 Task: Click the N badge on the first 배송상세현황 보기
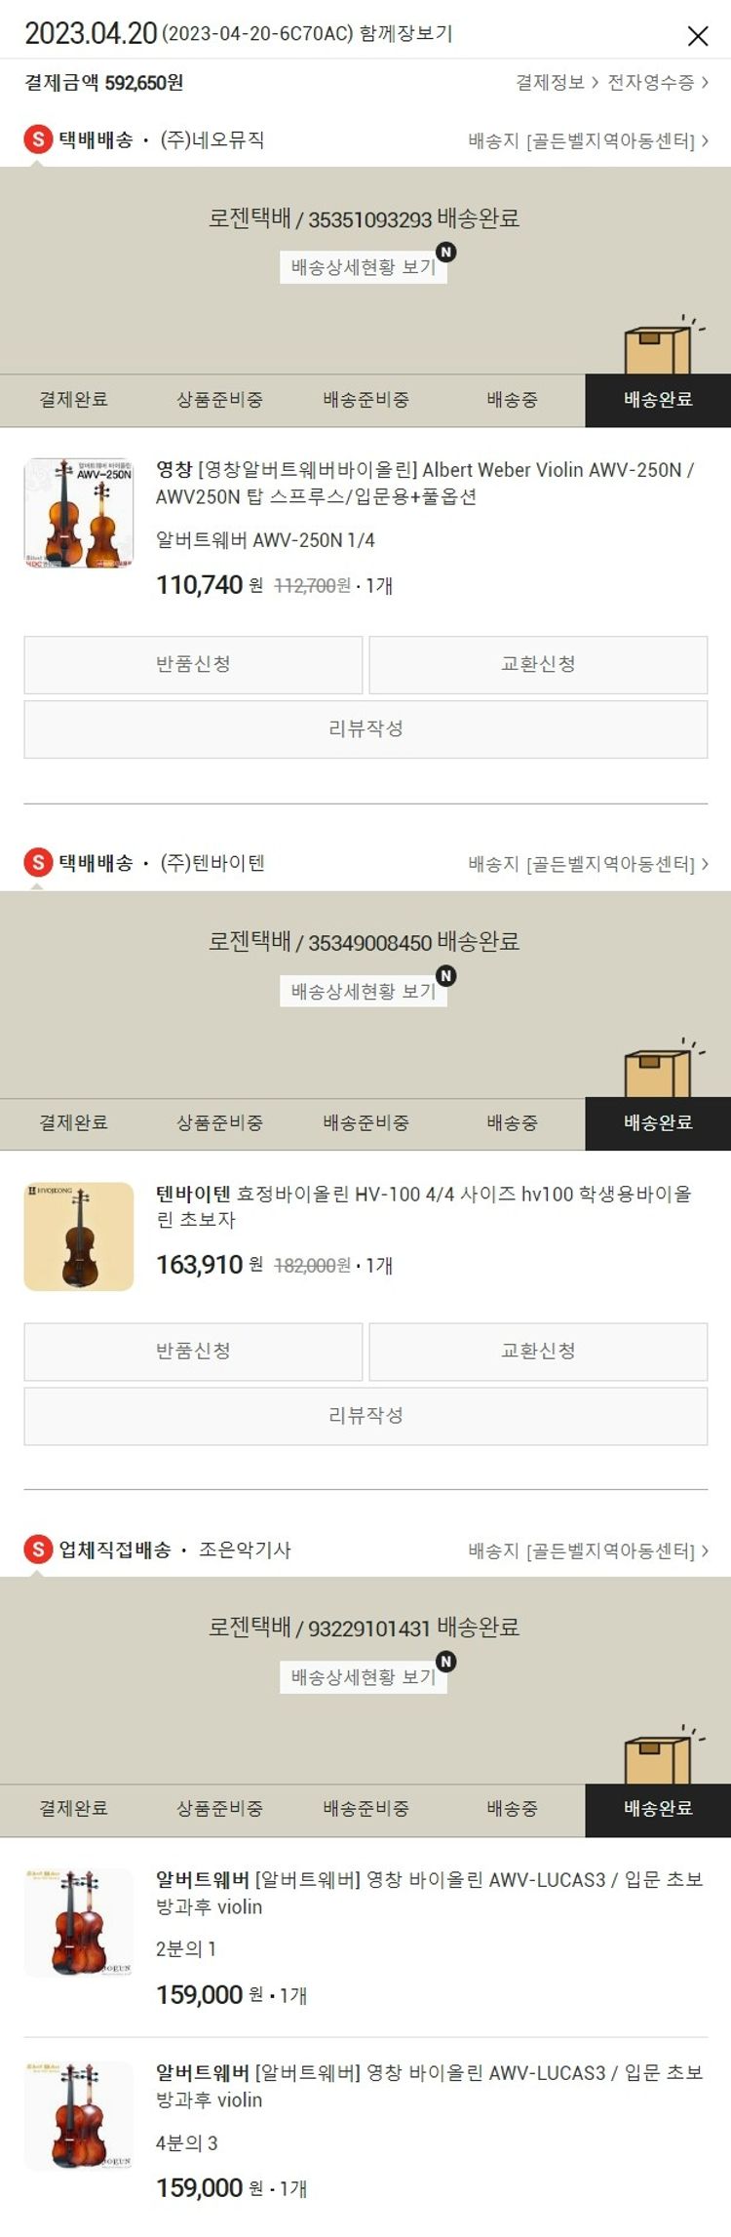[x=445, y=253]
